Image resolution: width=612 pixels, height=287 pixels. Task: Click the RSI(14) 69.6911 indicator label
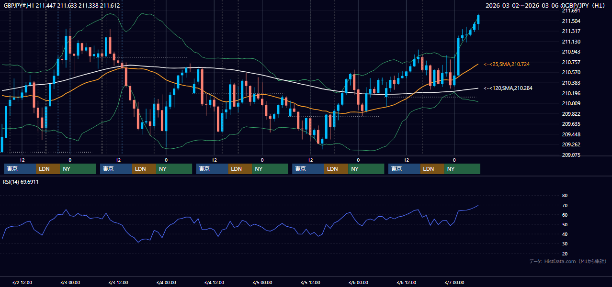click(21, 182)
